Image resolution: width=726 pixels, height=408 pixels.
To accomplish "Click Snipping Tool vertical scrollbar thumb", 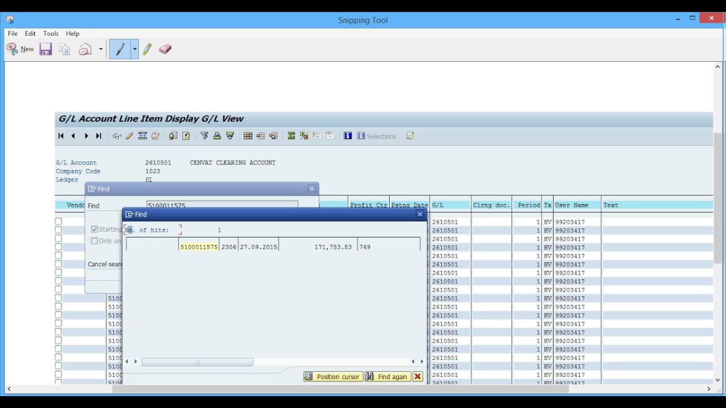I will click(x=717, y=197).
